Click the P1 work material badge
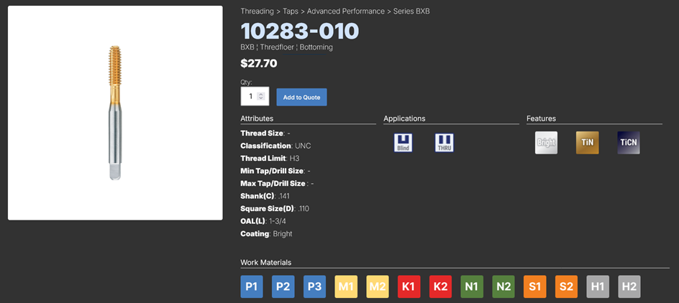679x303 pixels. 252,286
